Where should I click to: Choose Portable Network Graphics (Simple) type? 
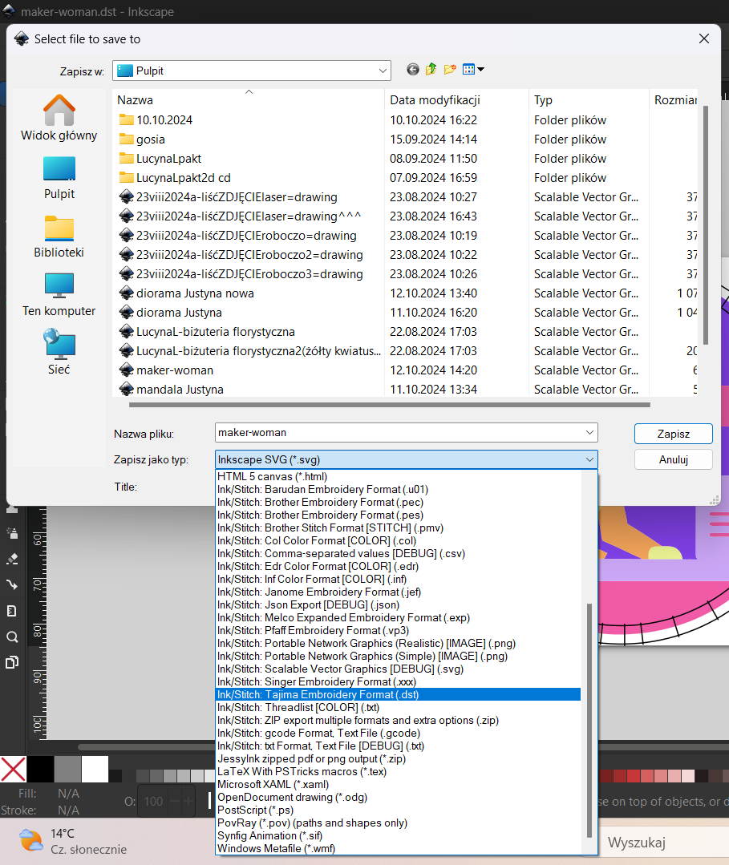398,656
